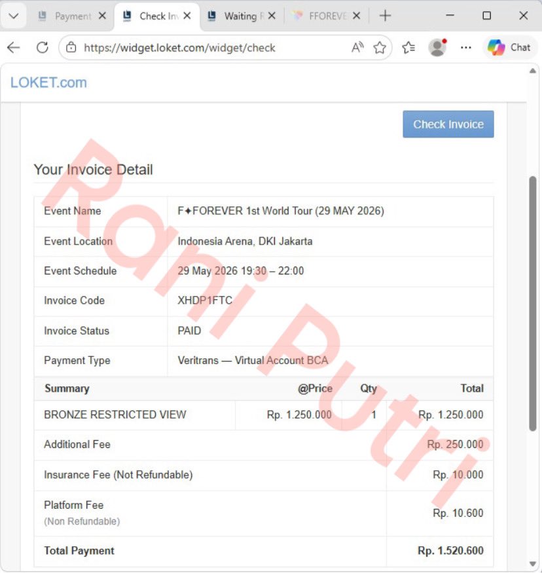Reload the current page
Screen dimensions: 542x573
pyautogui.click(x=43, y=48)
